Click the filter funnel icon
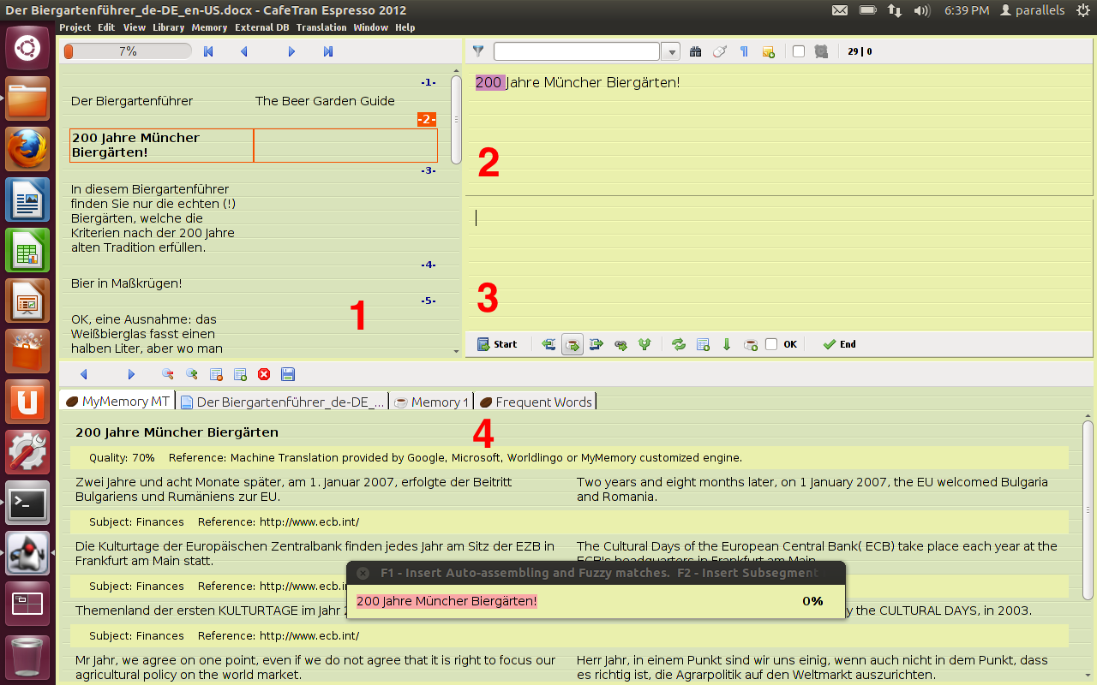 478,51
